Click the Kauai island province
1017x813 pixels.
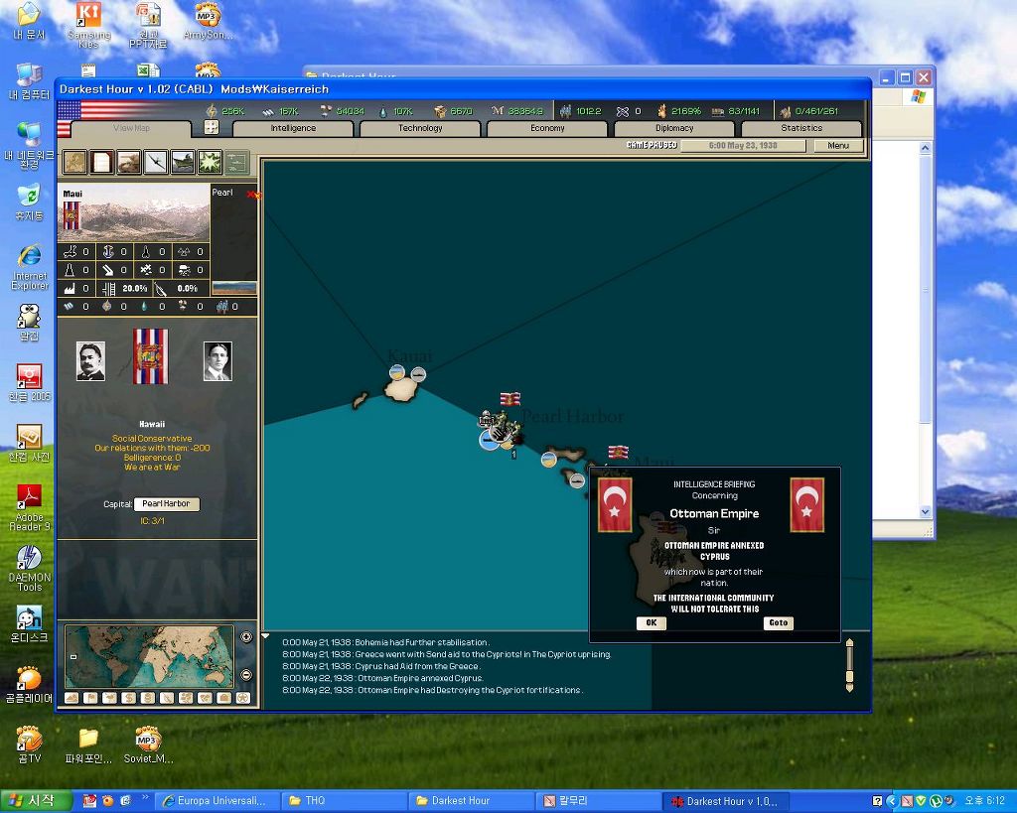[402, 389]
